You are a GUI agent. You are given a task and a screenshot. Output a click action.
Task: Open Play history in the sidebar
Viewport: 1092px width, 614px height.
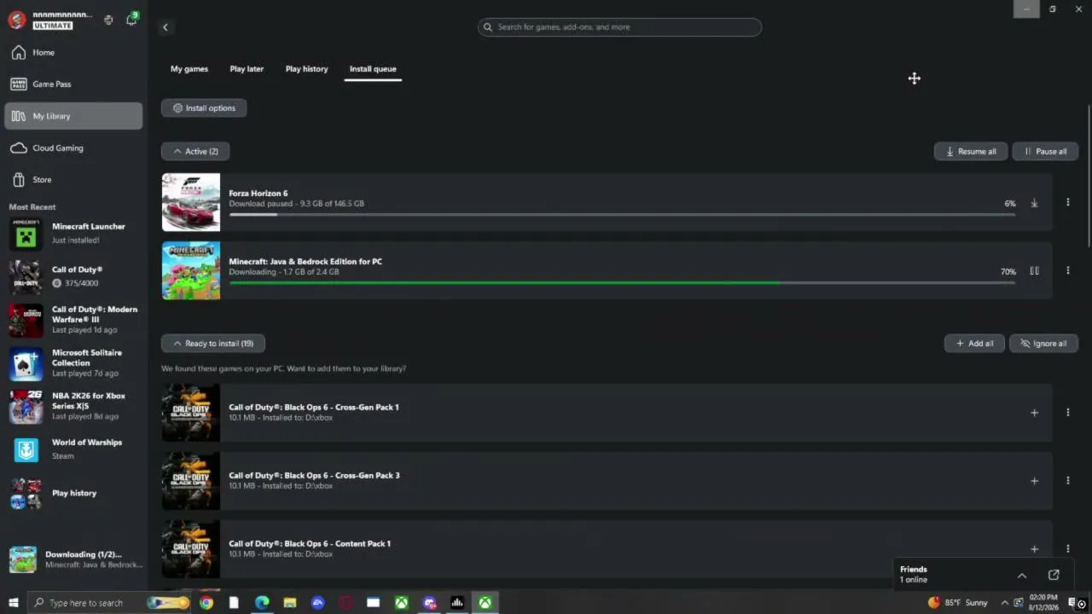[x=73, y=494]
